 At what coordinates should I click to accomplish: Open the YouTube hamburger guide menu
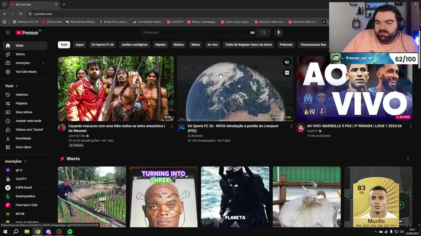[x=8, y=32]
